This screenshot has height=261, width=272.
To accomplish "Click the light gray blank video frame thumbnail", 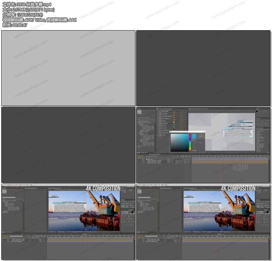I will click(x=68, y=68).
